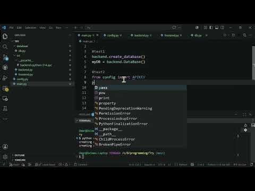Choose the 'pow' autocomplete suggestion
The image size is (255, 191).
140,93
